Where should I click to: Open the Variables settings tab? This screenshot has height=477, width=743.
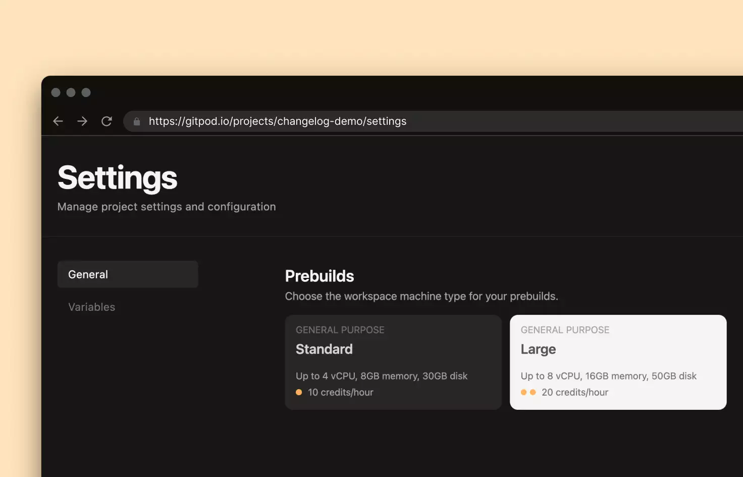tap(92, 307)
